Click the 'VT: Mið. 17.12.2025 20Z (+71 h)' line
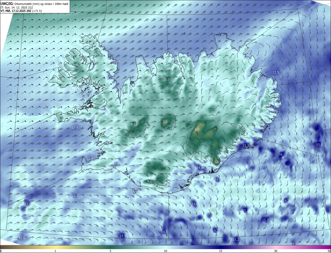Image resolution: width=331 pixels, height=253 pixels. pyautogui.click(x=21, y=11)
